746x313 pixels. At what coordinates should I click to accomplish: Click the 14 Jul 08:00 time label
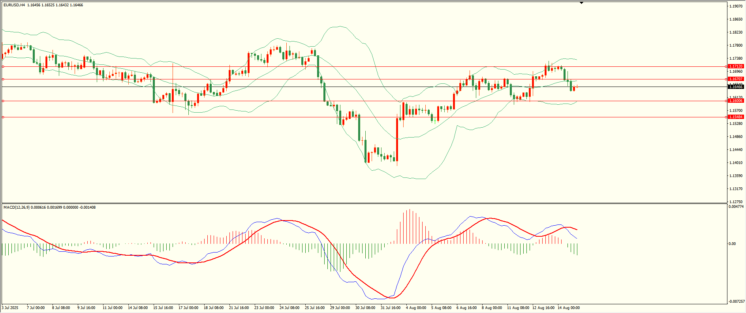(x=138, y=308)
